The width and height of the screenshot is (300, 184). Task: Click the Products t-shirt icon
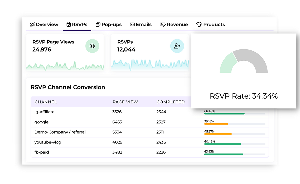click(199, 25)
